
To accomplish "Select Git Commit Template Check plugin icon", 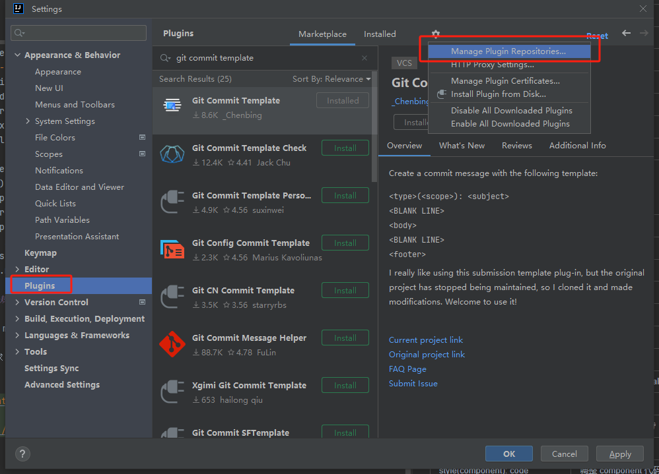I will [172, 154].
